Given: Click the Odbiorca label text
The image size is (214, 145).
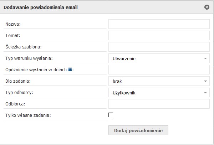Looking at the screenshot, I should pos(15,104).
